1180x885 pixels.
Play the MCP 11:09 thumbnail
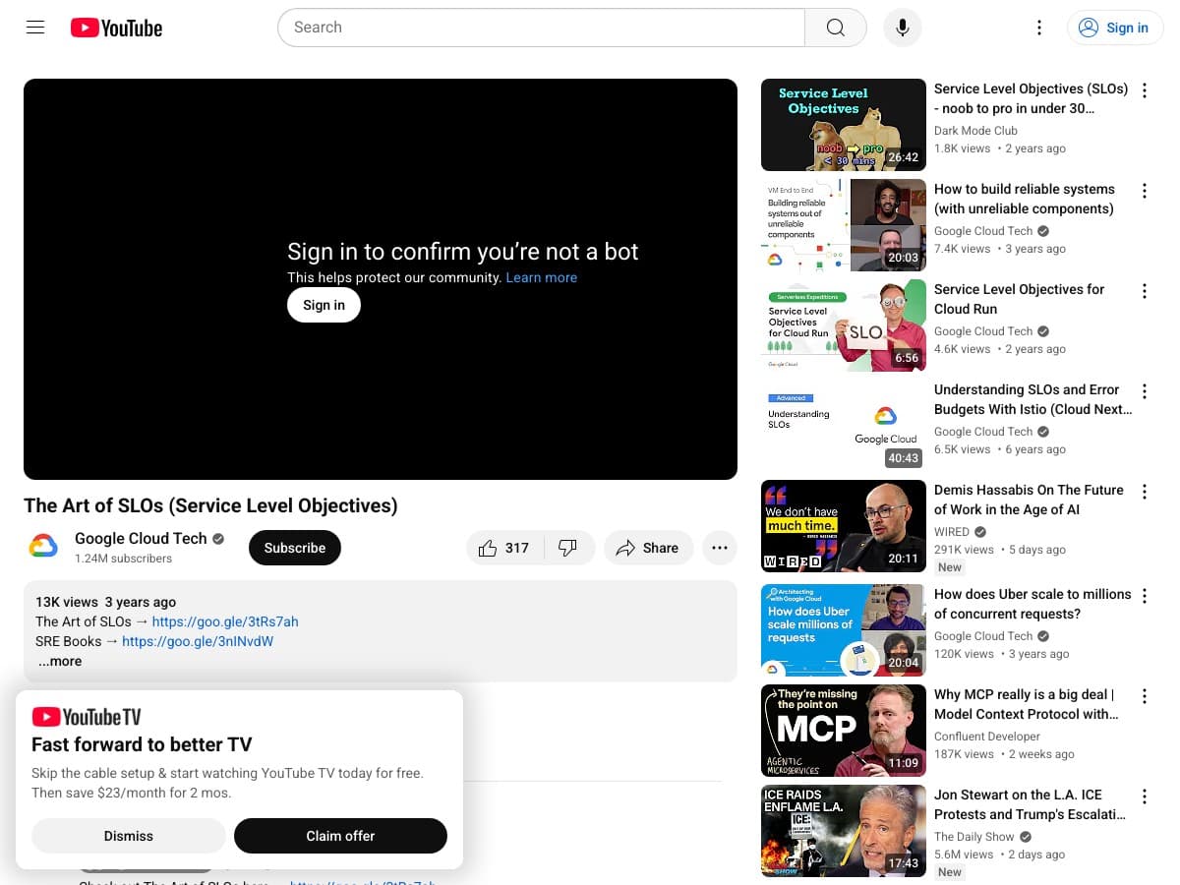click(x=844, y=731)
